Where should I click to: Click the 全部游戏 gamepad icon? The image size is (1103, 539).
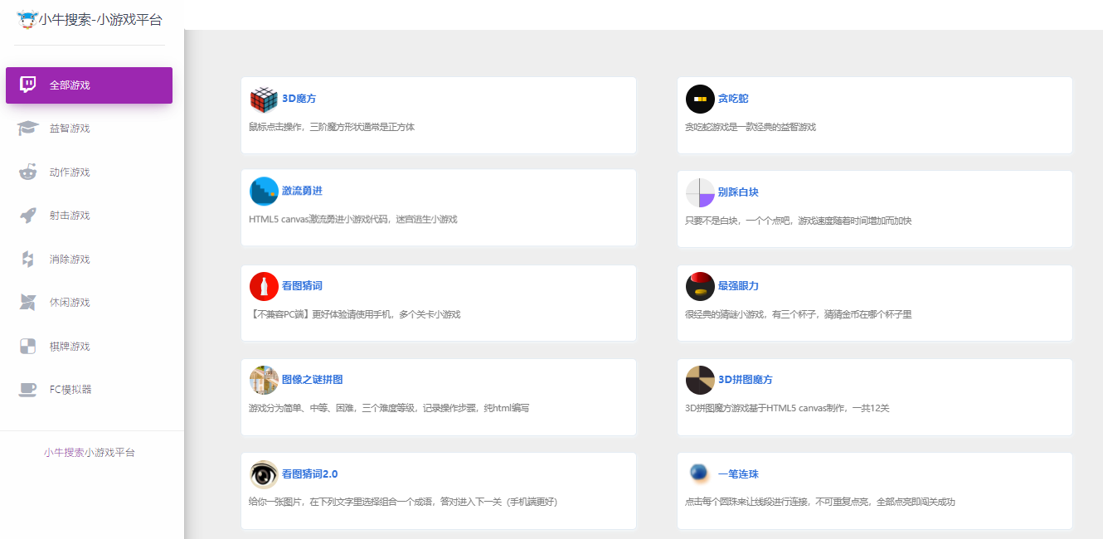click(27, 85)
